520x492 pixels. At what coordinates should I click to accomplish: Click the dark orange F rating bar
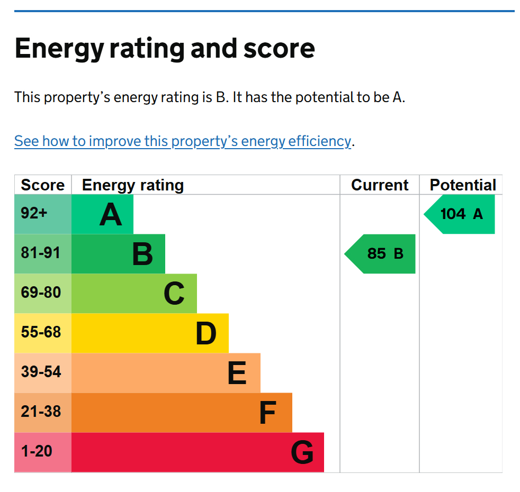(182, 413)
